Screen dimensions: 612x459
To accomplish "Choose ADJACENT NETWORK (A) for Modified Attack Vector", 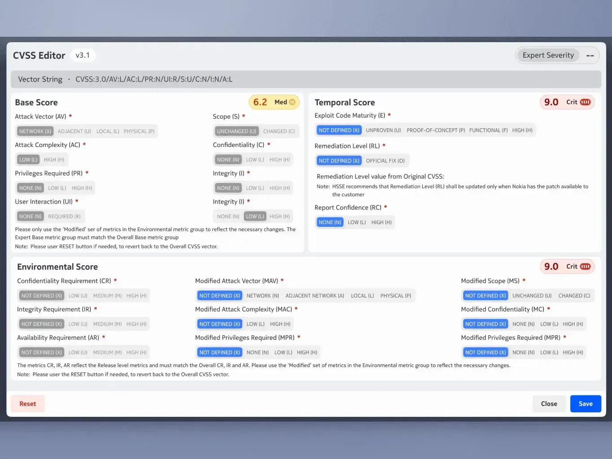I will (x=315, y=296).
